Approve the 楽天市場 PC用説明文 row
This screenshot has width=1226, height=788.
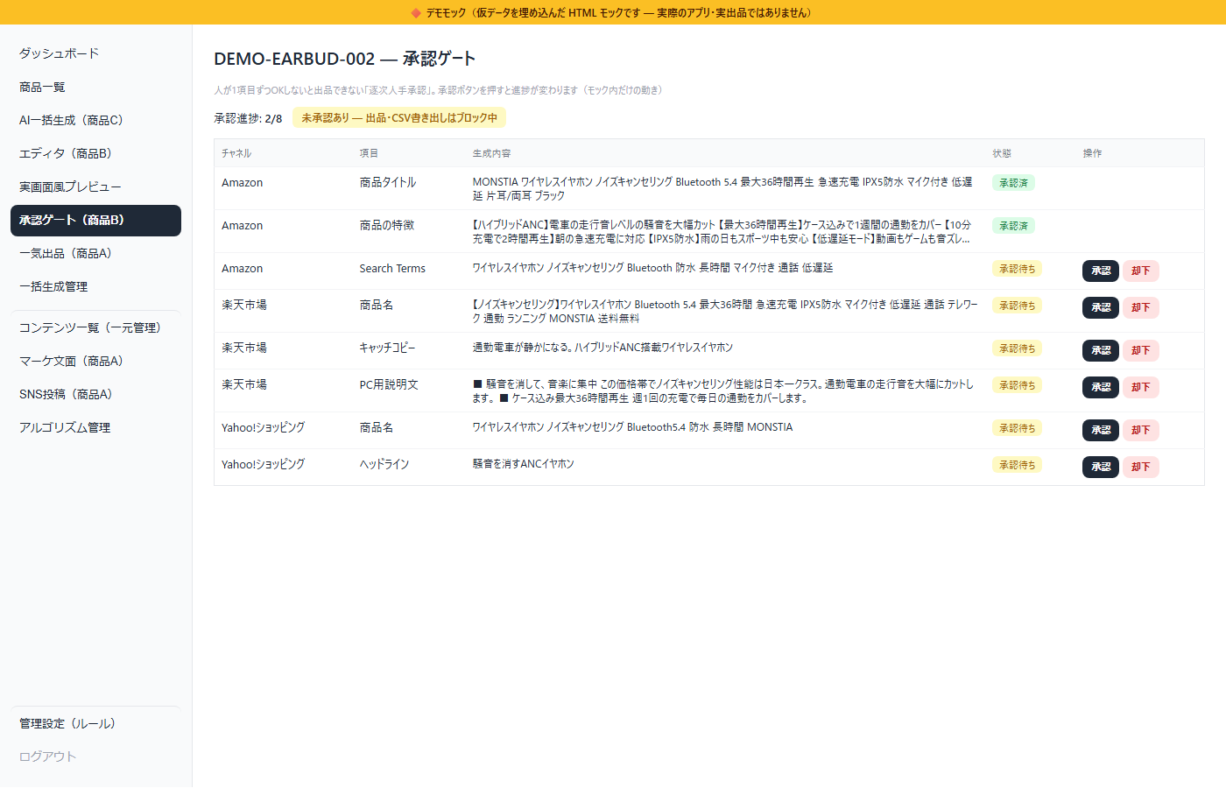pyautogui.click(x=1101, y=387)
